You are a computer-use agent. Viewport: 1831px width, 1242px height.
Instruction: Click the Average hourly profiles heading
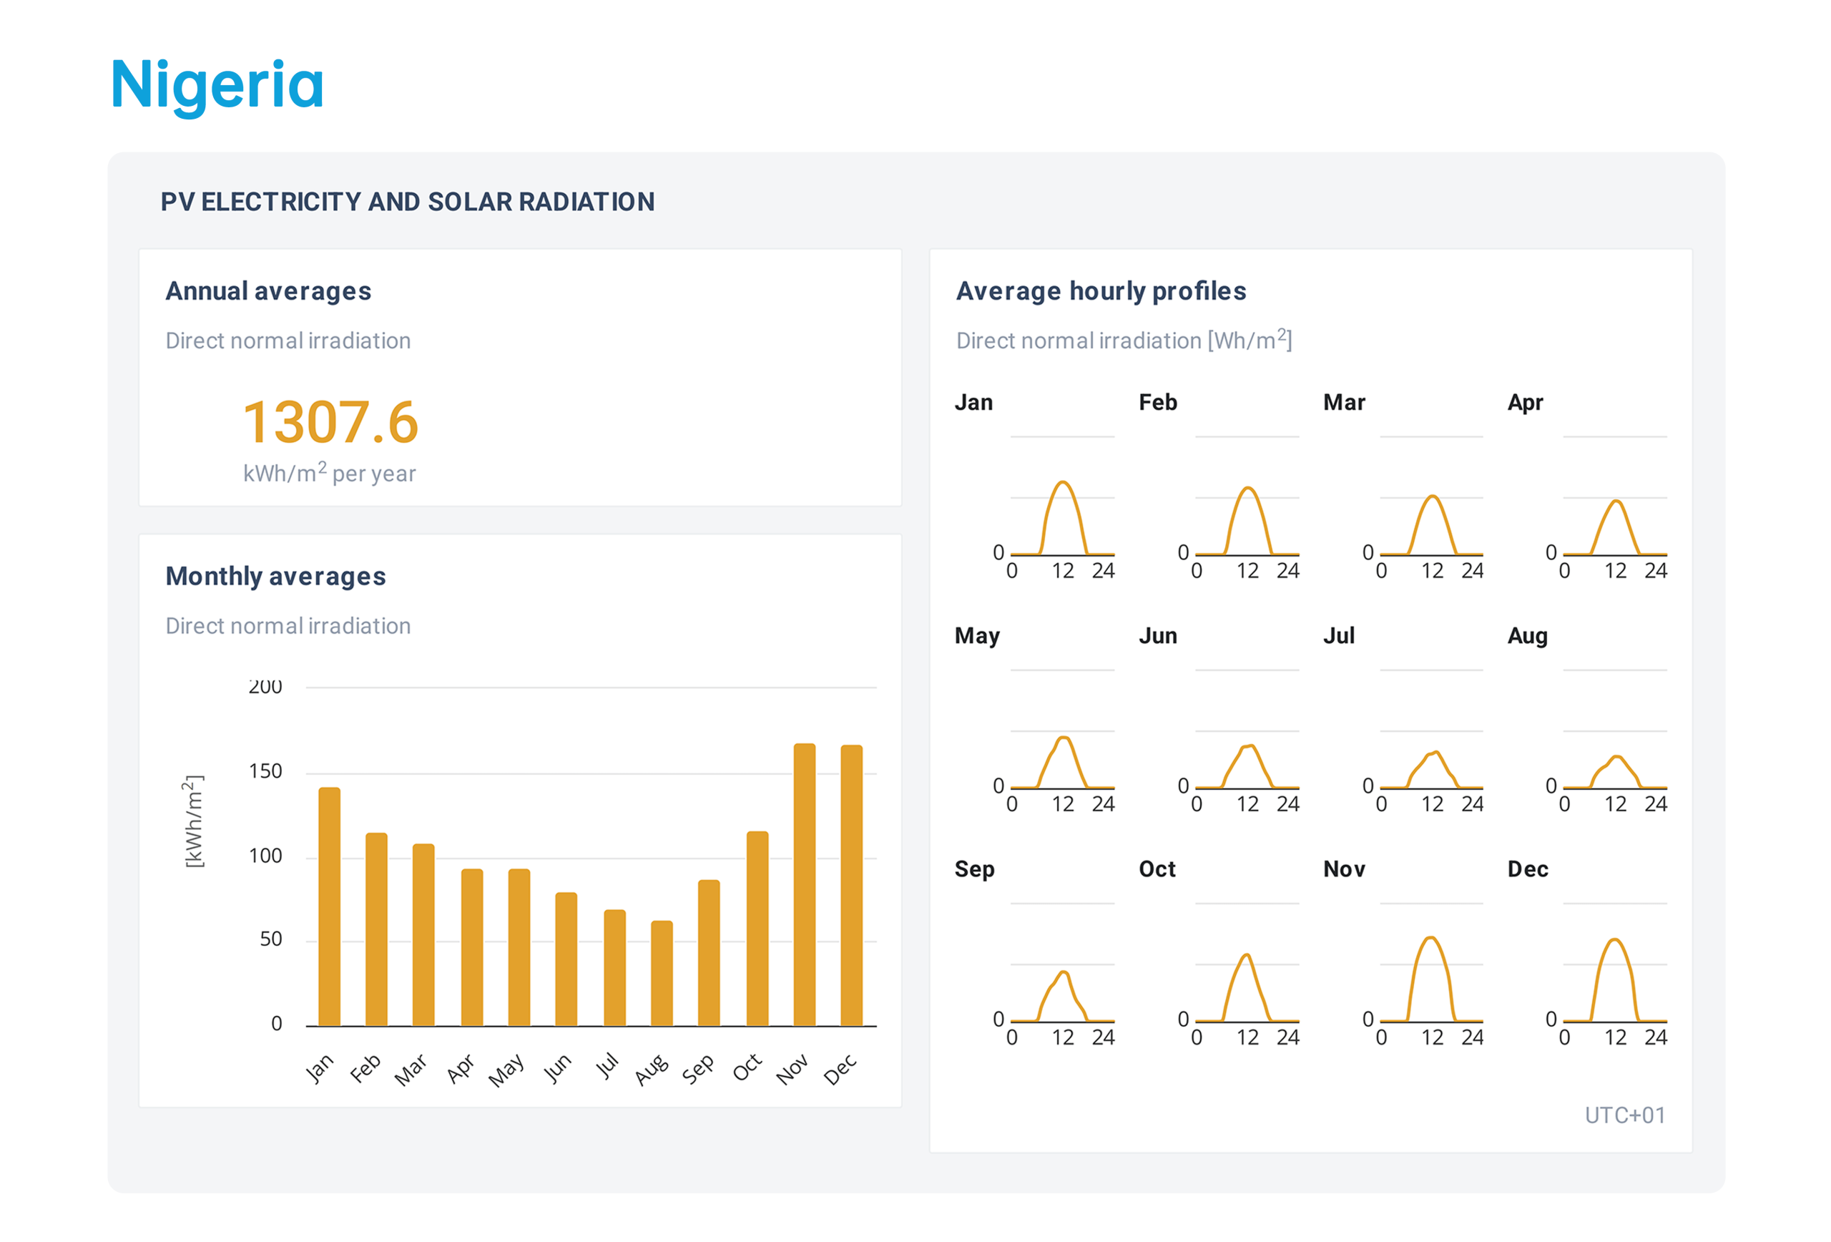point(1100,290)
